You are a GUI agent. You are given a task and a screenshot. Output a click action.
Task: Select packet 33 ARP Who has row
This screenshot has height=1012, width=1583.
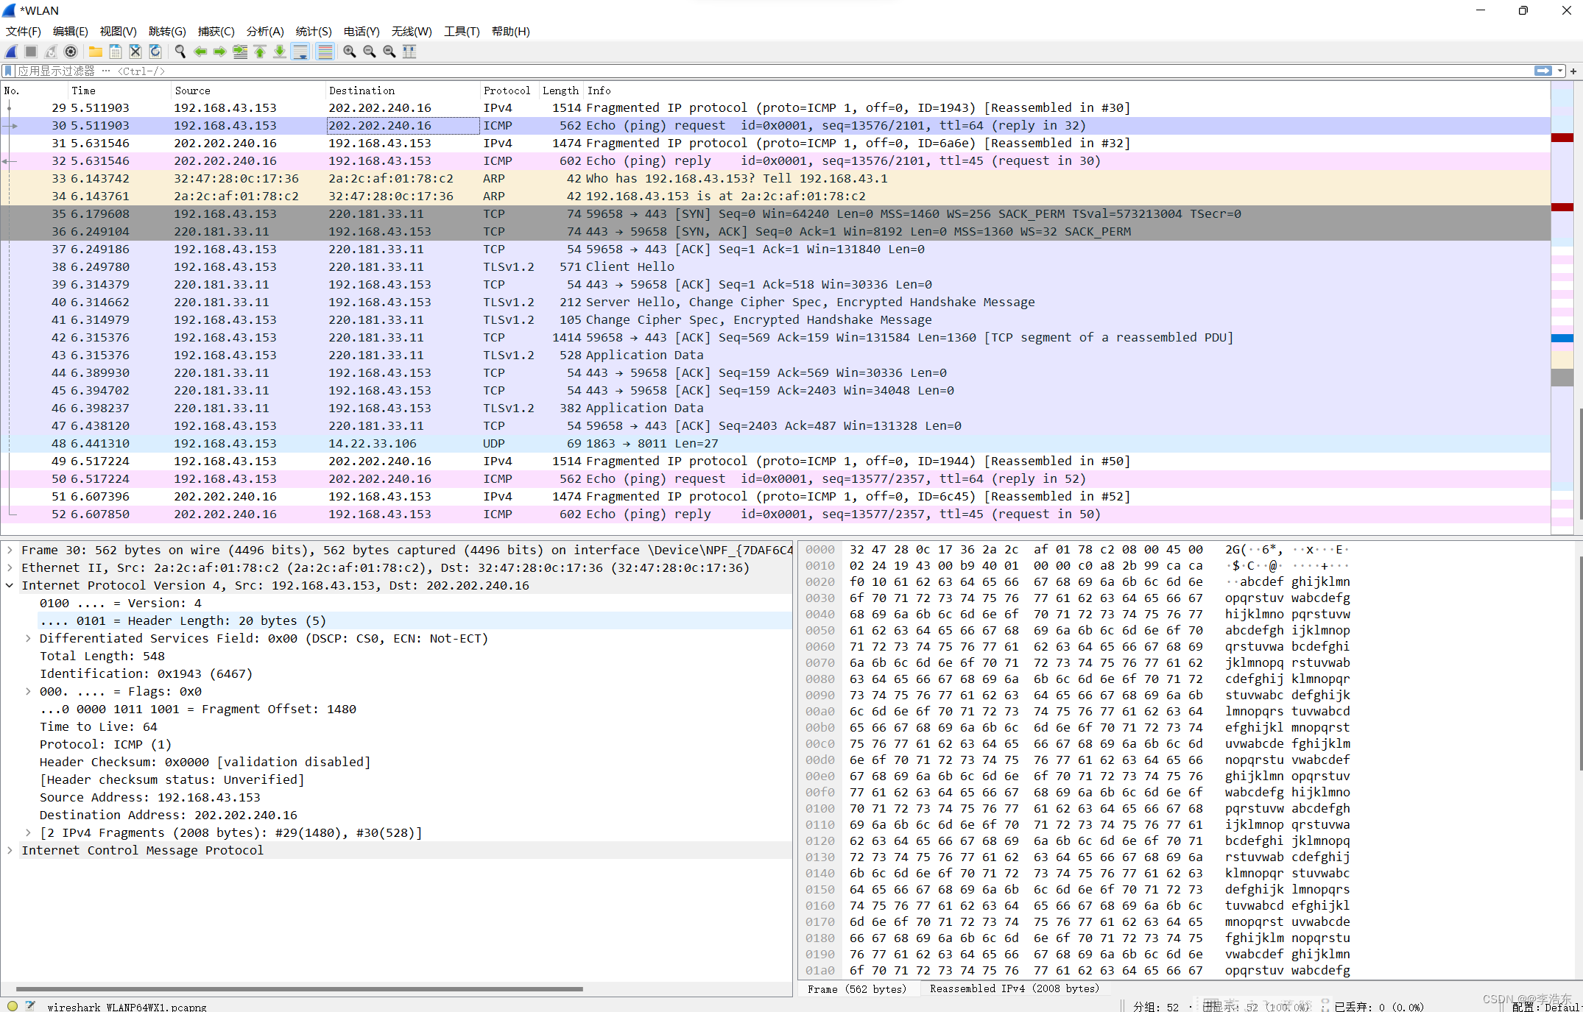(x=775, y=178)
